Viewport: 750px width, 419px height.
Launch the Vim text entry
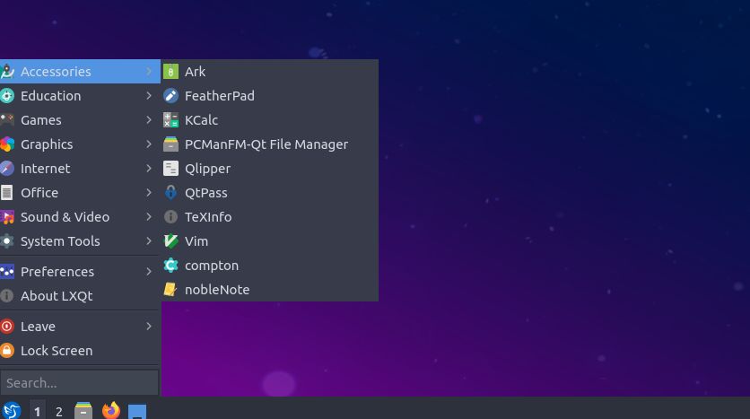coord(196,241)
